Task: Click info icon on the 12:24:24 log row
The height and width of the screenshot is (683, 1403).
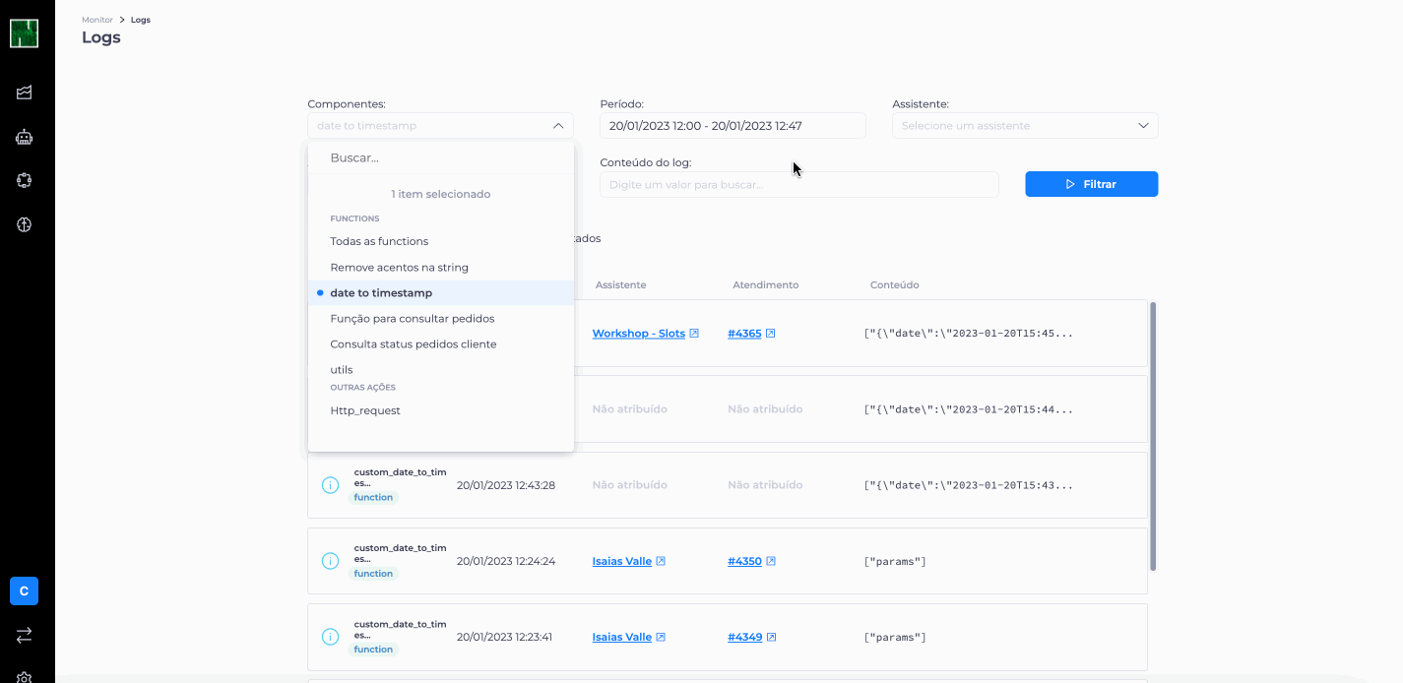Action: (x=331, y=561)
